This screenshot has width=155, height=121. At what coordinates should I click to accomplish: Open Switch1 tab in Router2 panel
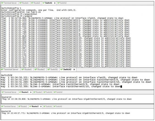click(48, 107)
